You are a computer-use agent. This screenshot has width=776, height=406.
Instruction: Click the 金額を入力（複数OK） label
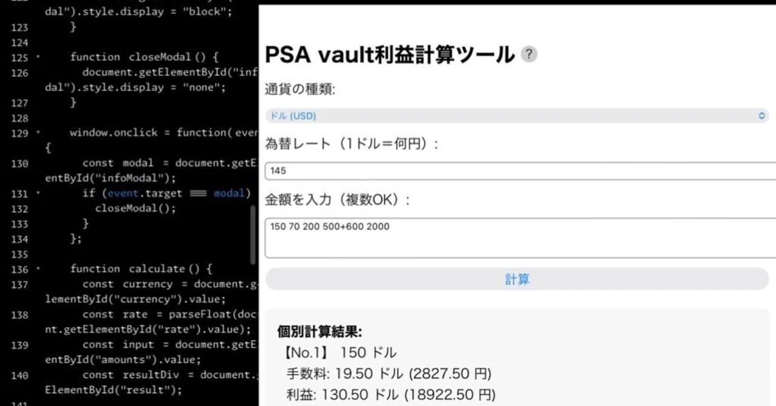[338, 200]
